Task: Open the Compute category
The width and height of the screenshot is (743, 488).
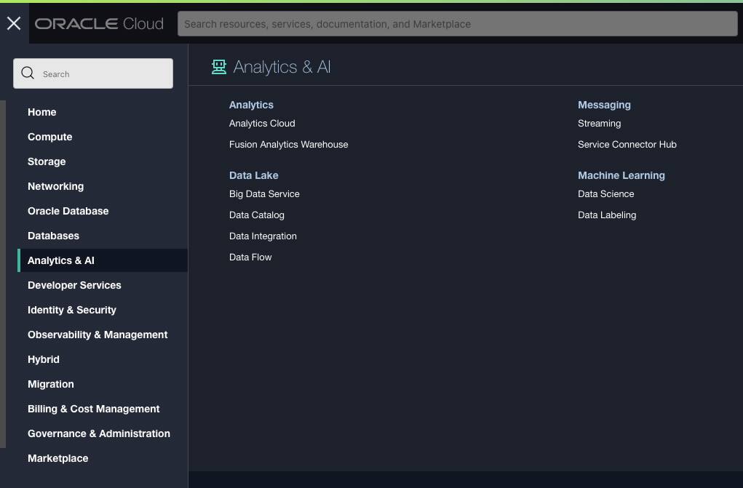Action: [49, 137]
